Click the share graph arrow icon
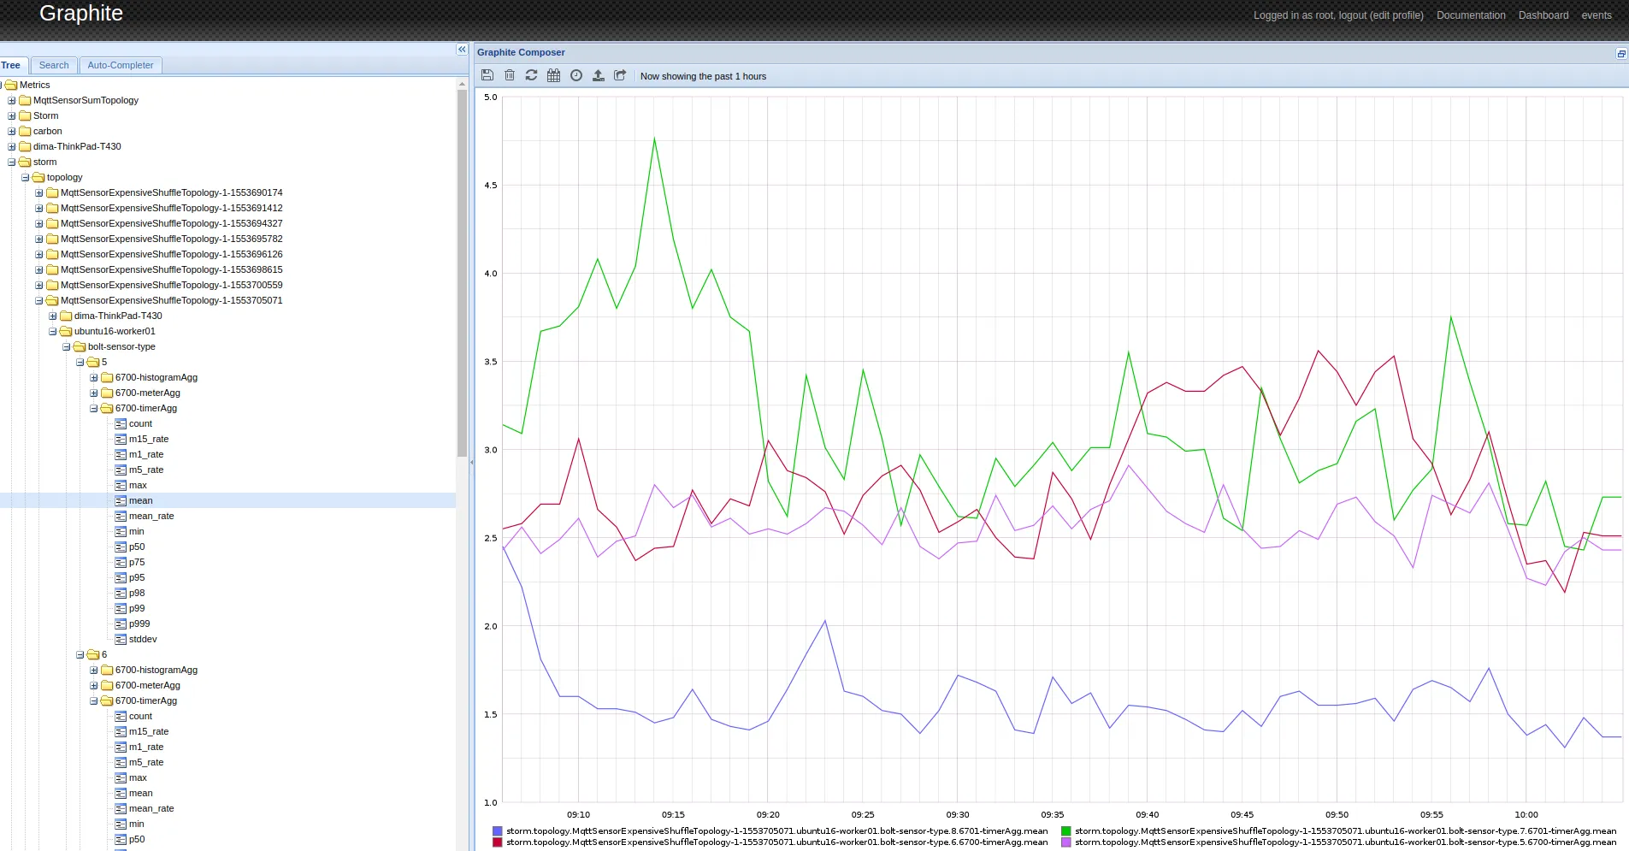The width and height of the screenshot is (1629, 851). point(620,75)
